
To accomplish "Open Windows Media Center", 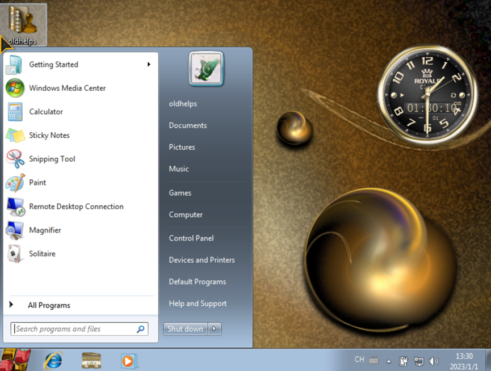I will click(x=67, y=88).
